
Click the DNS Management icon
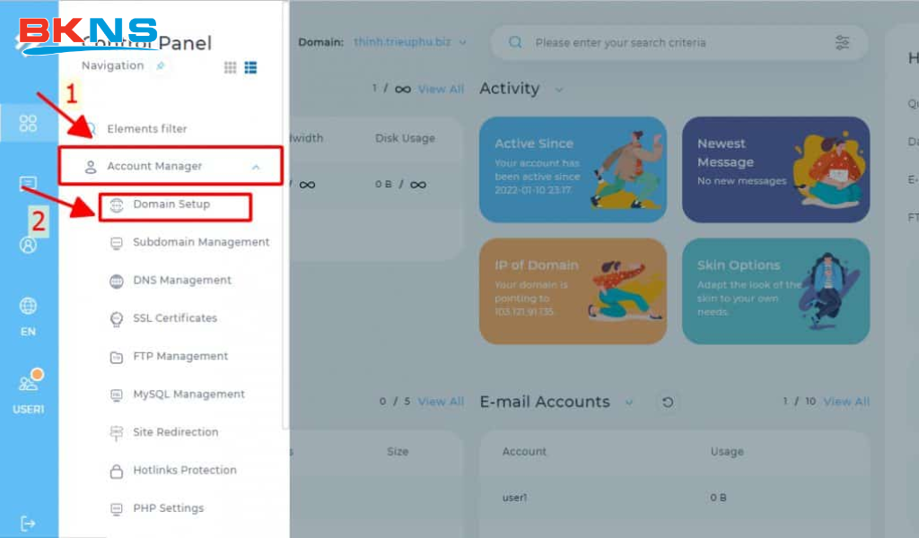point(117,281)
